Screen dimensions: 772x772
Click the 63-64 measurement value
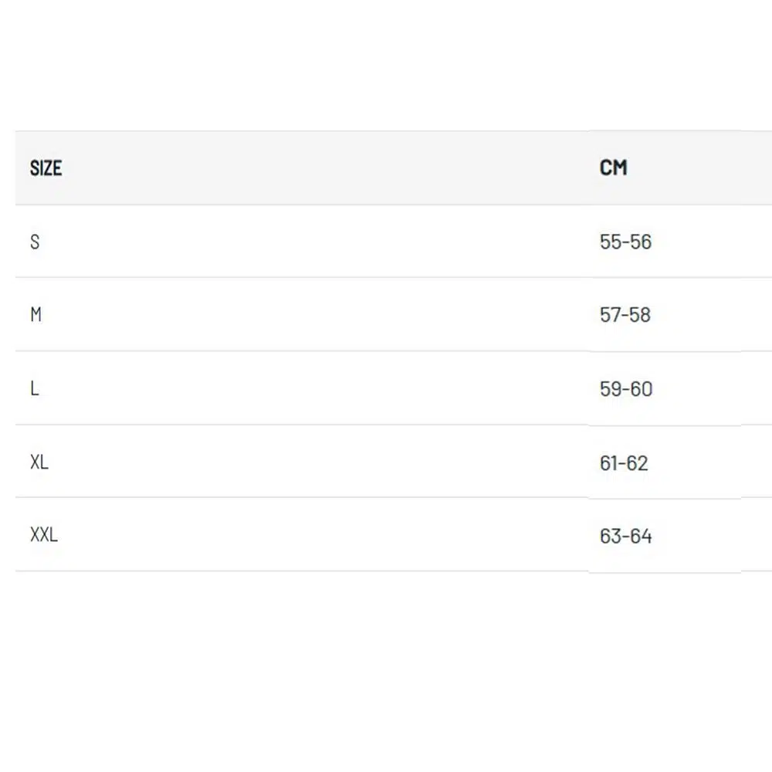coord(626,536)
